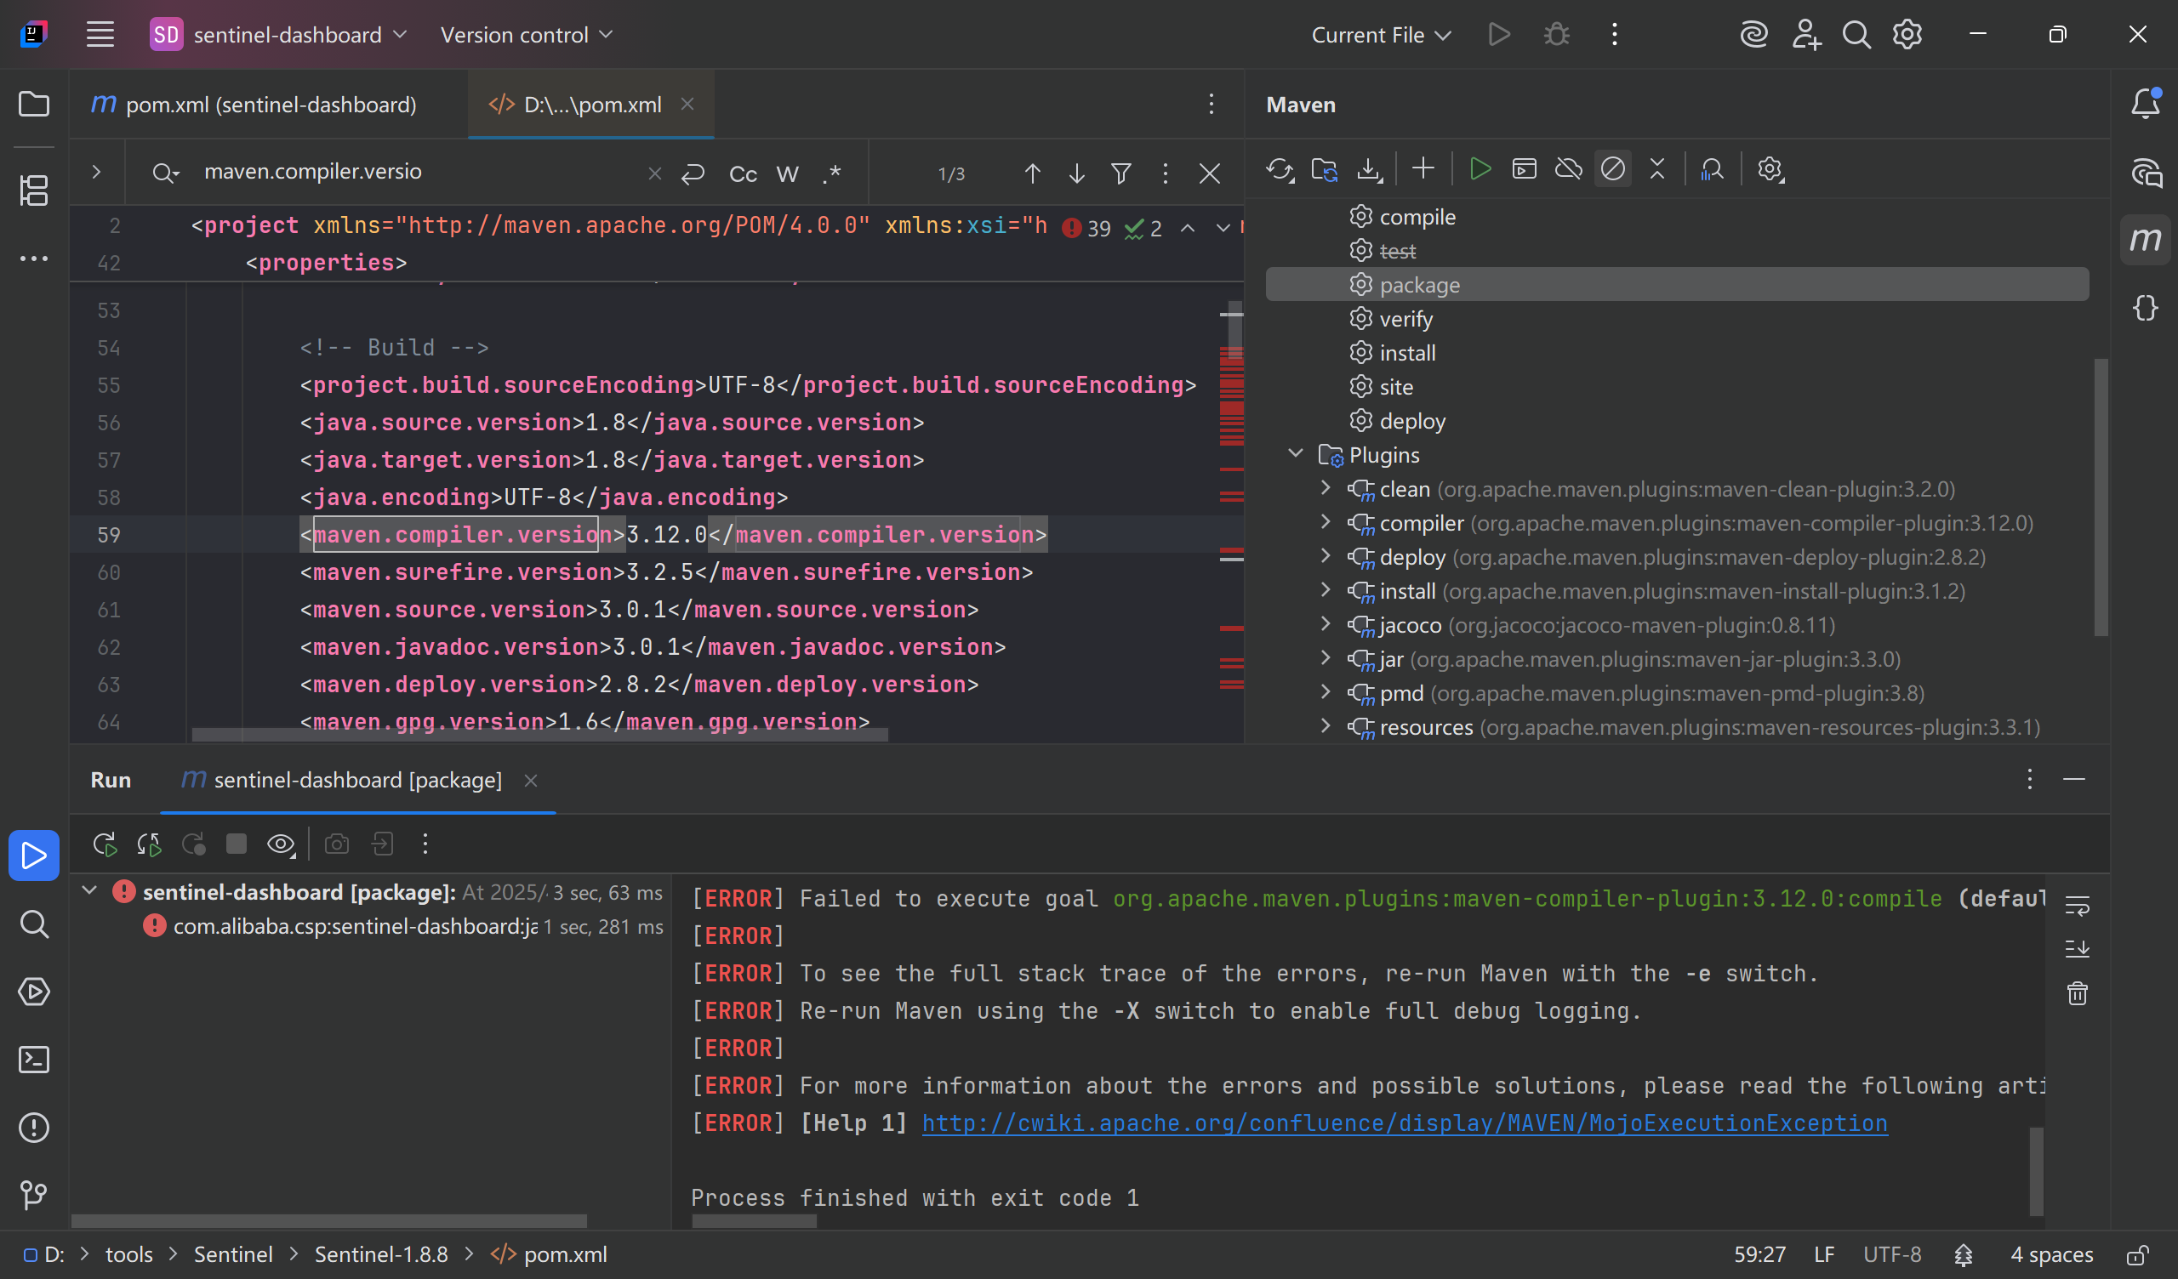Image resolution: width=2178 pixels, height=1279 pixels.
Task: Run the Maven build with the green play icon
Action: 1480,169
